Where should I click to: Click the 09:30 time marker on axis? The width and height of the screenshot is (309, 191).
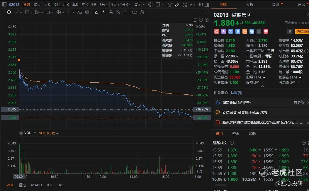[18, 177]
